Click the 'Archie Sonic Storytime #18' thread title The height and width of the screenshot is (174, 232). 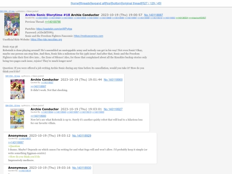click(48, 15)
